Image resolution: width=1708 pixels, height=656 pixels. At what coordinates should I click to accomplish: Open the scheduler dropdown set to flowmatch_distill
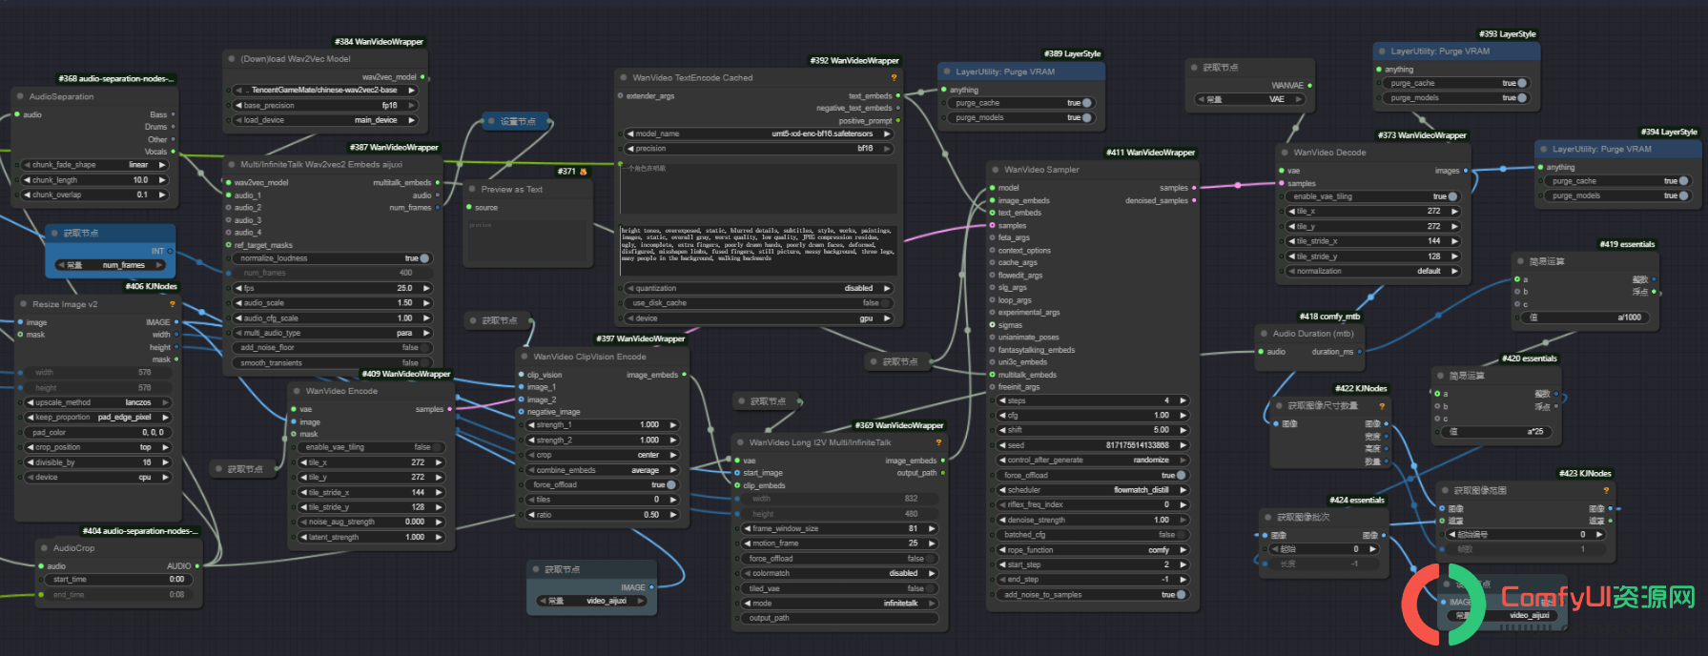point(1093,490)
